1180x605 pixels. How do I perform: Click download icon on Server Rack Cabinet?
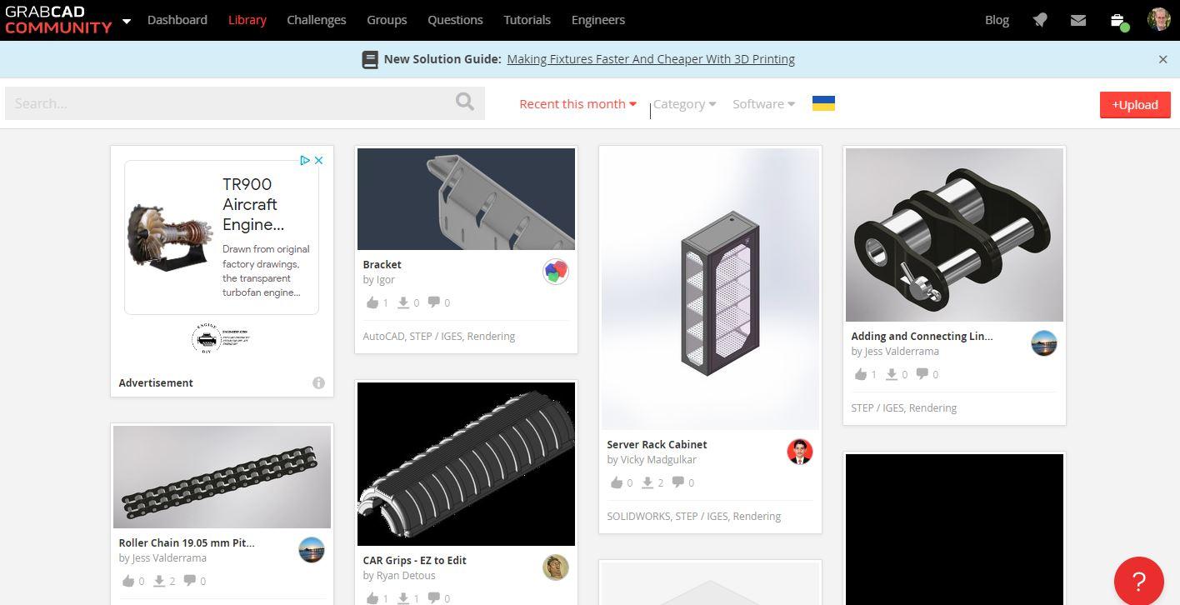coord(647,482)
